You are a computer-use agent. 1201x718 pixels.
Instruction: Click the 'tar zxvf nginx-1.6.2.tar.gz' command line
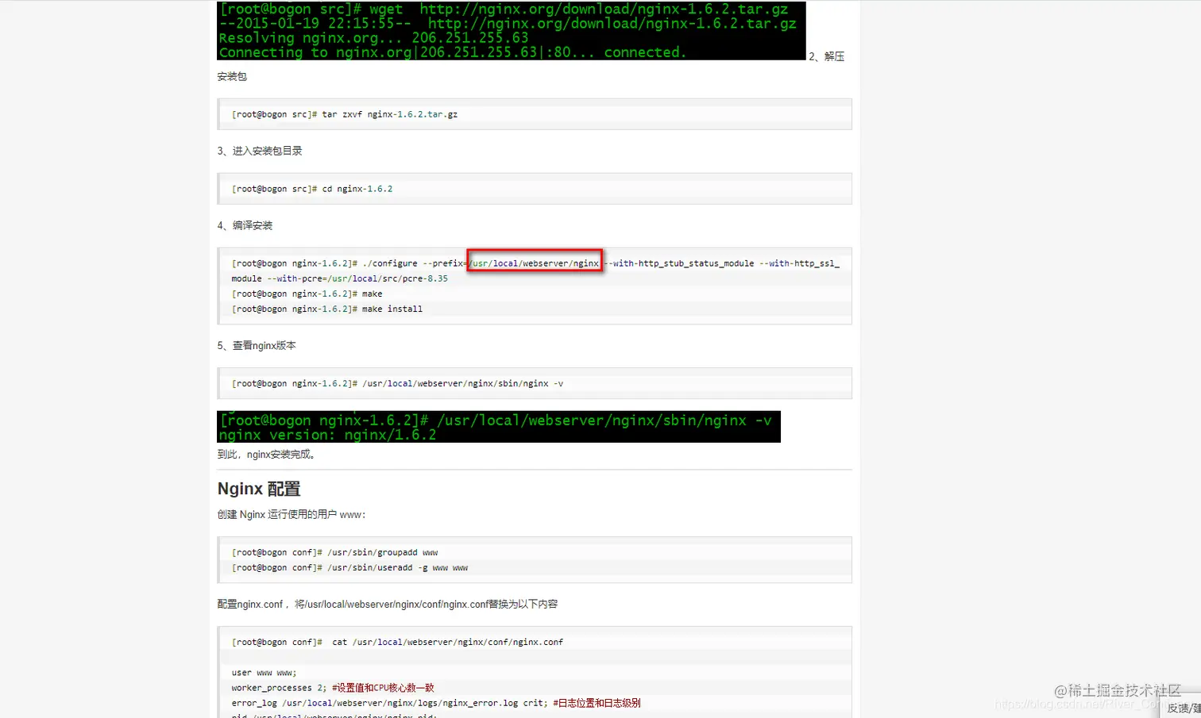point(345,114)
